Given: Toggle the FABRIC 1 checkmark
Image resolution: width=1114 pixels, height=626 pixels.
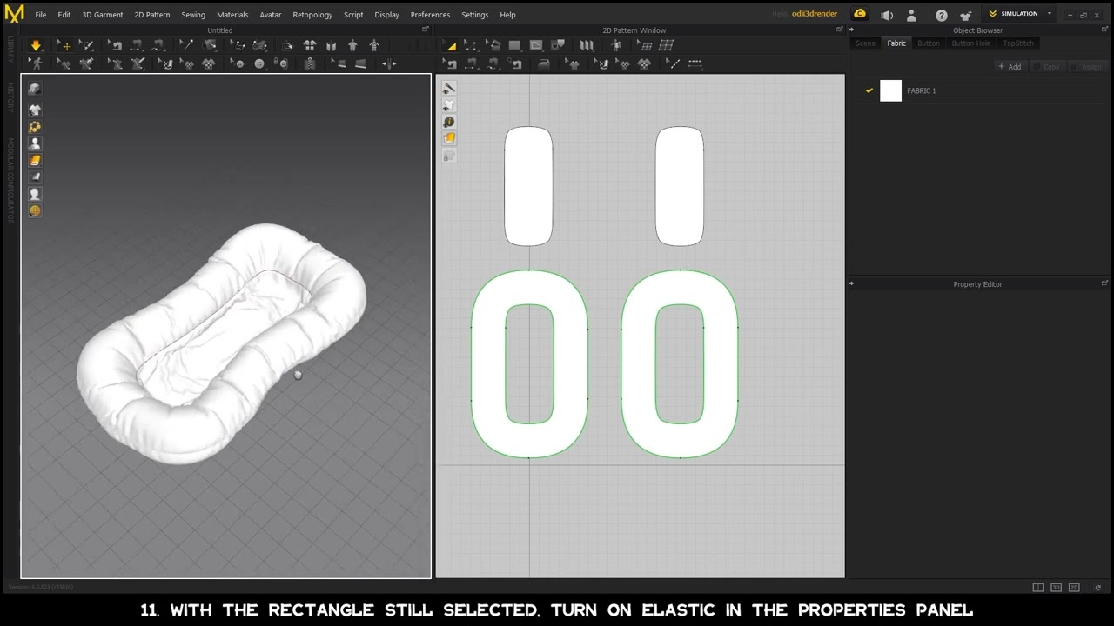Looking at the screenshot, I should [869, 90].
